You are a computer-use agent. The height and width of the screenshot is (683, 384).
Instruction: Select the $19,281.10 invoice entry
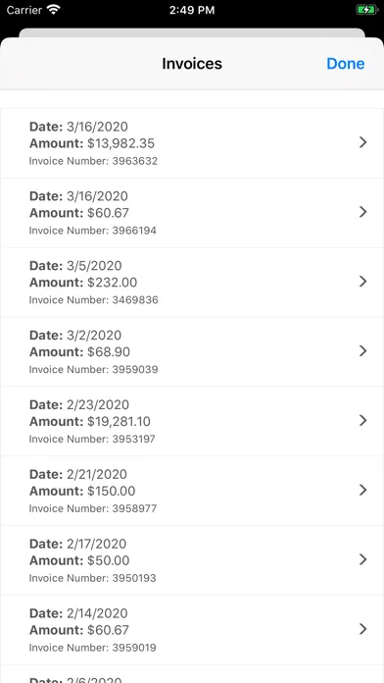tap(192, 421)
